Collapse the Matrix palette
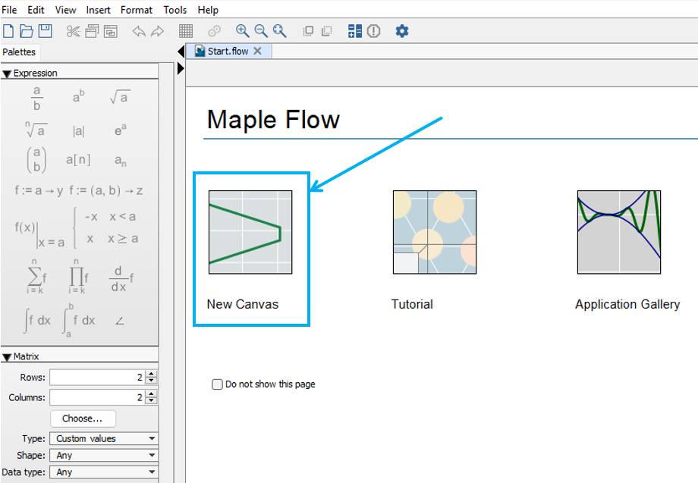Screen dimensions: 698x483 (7, 356)
